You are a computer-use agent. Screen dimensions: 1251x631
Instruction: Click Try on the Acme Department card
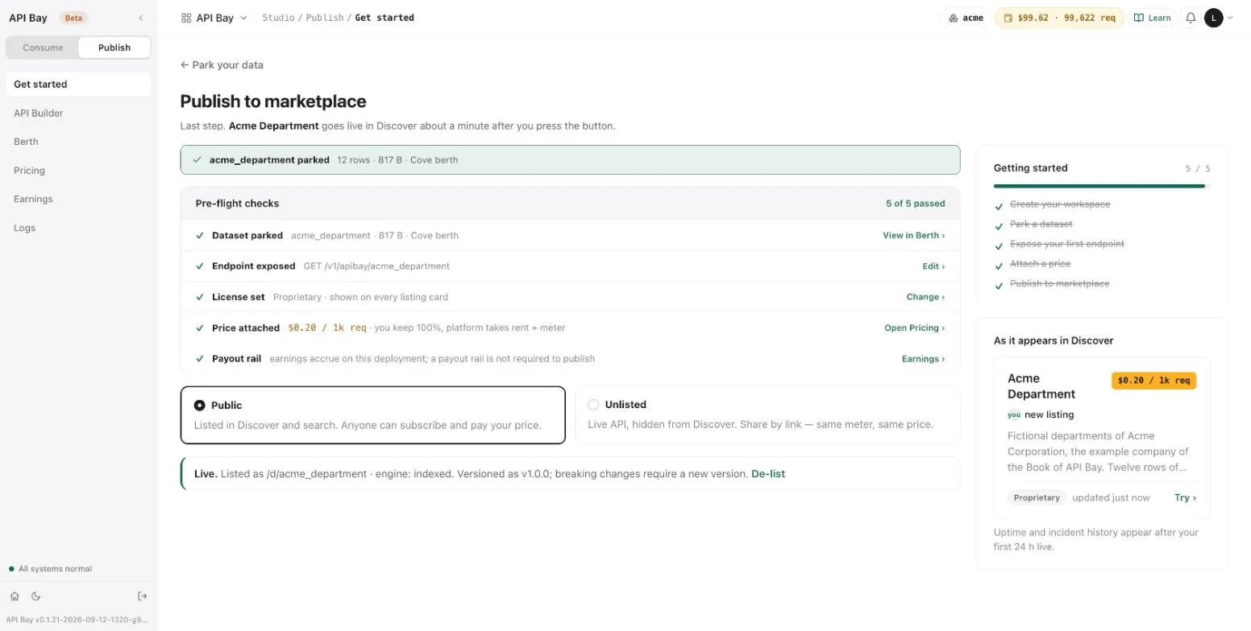coord(1185,498)
